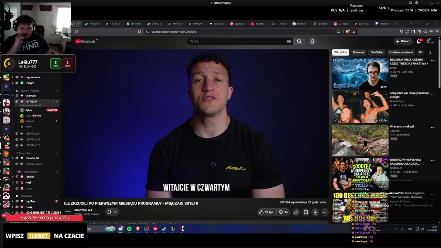Select the Dla Ciebie filter chip
Viewport: 441px width, 248px height.
point(377,52)
